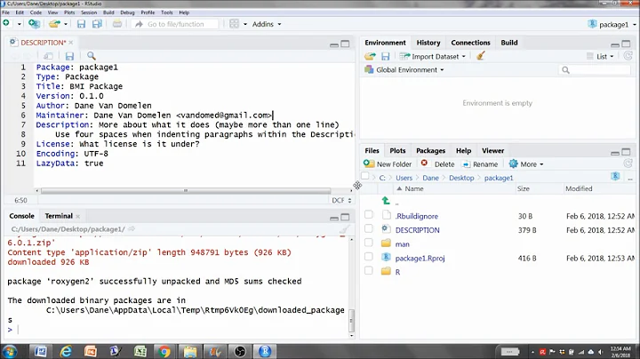Screen dimensions: 640x359
Task: Save DESCRIPTION file using editor toolbar disk
Action: [69, 56]
